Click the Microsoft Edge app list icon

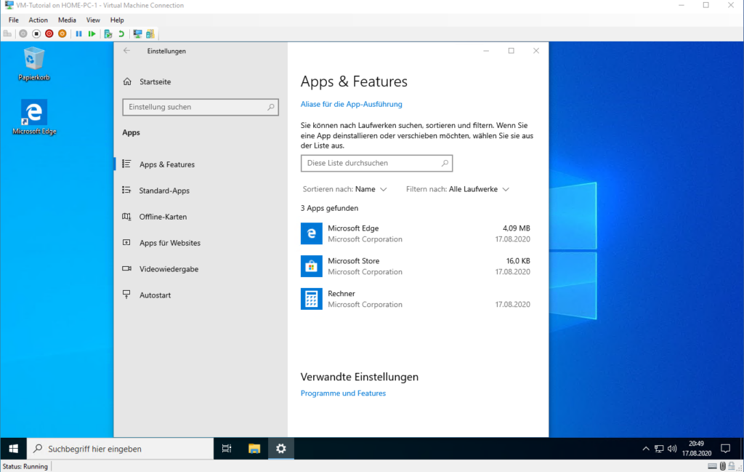(x=311, y=233)
